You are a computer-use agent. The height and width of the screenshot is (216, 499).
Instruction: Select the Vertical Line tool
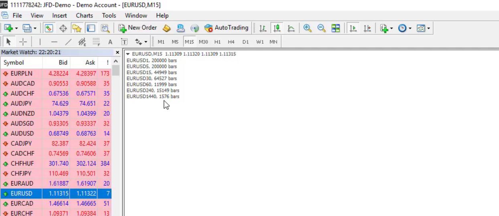(40, 42)
